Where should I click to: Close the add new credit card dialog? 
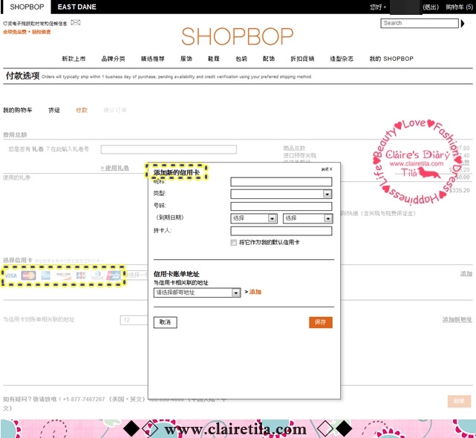pyautogui.click(x=327, y=169)
